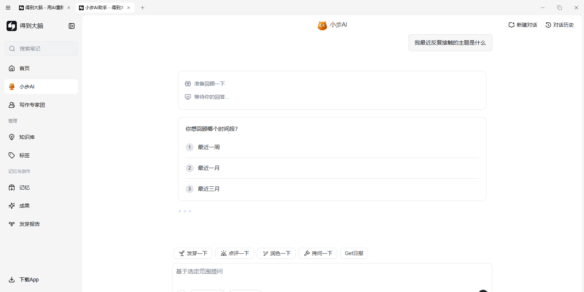Collapse the left sidebar panel
Viewport: 584px width, 292px height.
point(72,26)
